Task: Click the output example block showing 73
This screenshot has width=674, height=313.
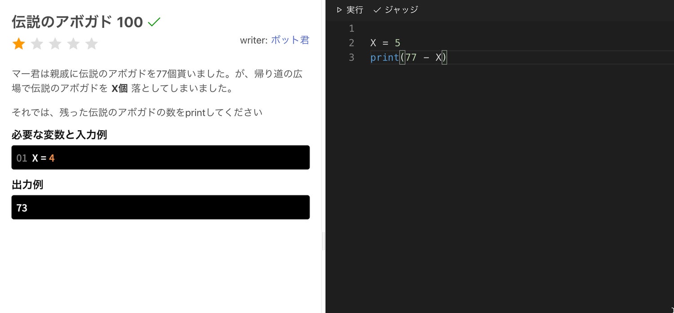Action: tap(160, 207)
